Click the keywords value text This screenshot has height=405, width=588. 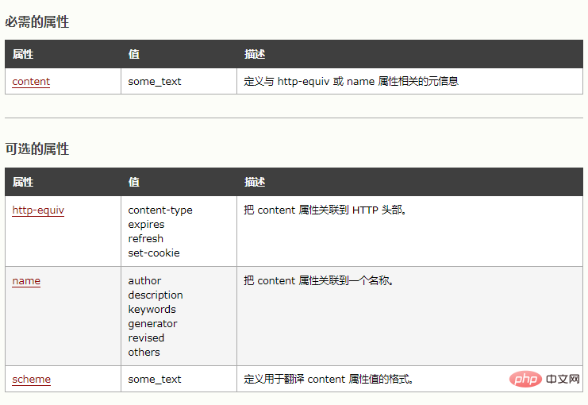coord(152,309)
